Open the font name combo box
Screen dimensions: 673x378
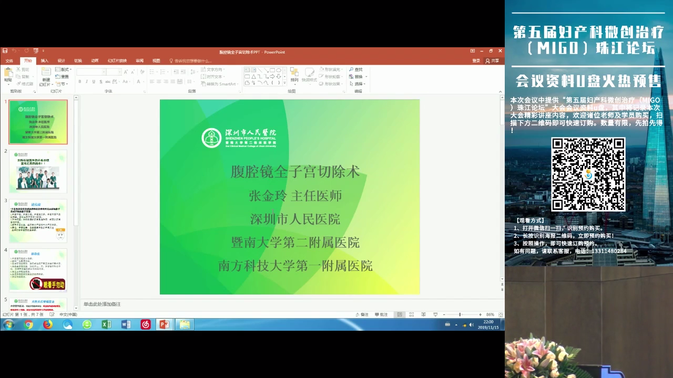click(x=91, y=72)
